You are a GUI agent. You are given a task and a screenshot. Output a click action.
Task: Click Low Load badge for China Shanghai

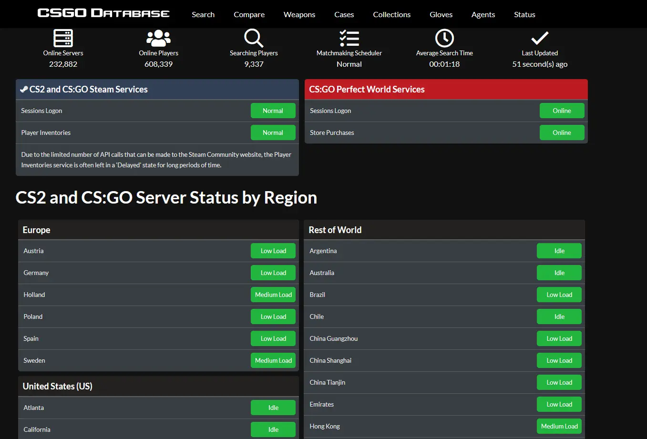pos(559,360)
